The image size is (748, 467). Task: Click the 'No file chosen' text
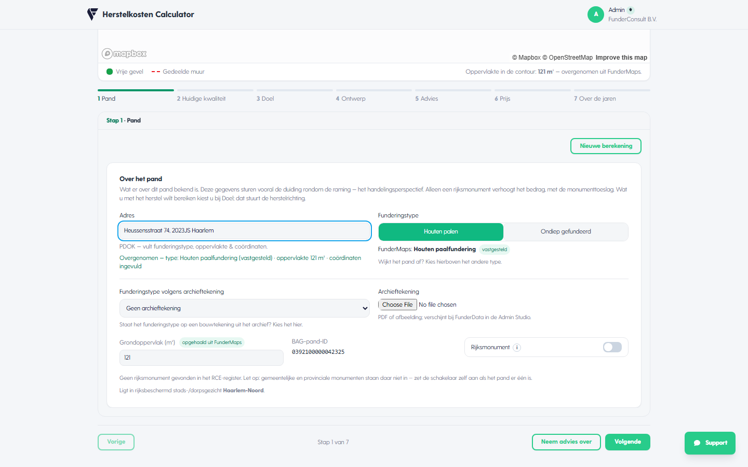[437, 305]
